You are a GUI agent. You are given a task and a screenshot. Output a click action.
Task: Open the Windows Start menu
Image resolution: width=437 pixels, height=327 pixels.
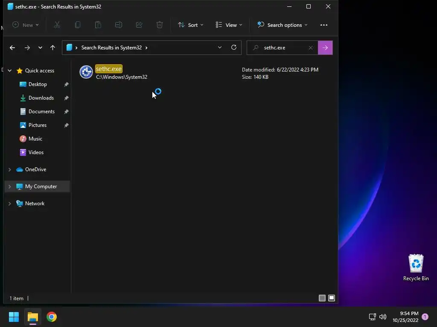pyautogui.click(x=14, y=317)
